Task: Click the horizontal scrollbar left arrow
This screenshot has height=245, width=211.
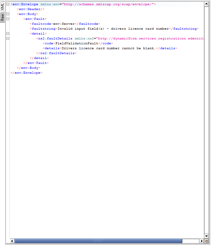Action: (x=12, y=241)
